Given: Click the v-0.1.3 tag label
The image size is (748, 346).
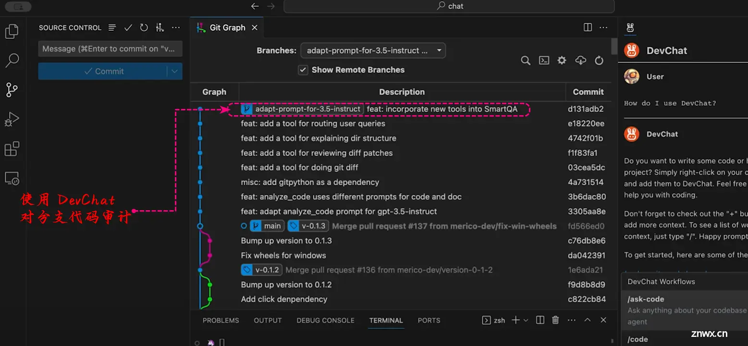Looking at the screenshot, I should (x=308, y=226).
